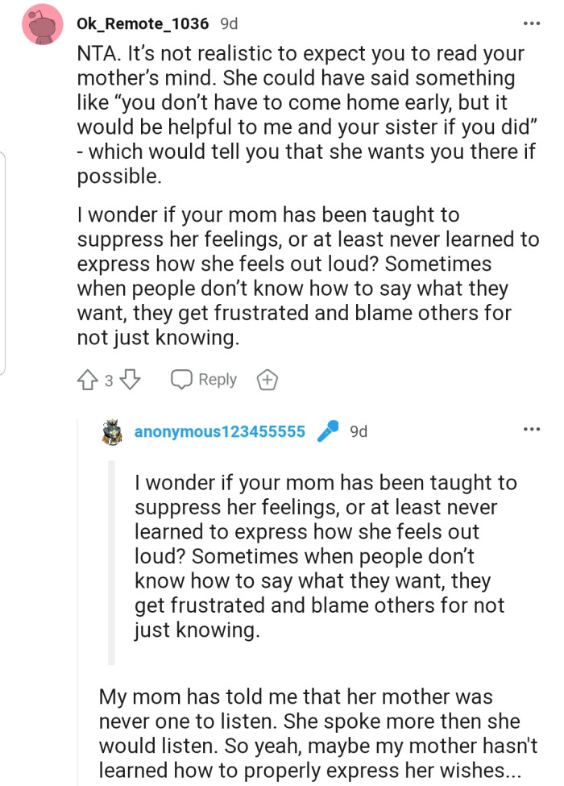Image resolution: width=564 pixels, height=786 pixels.
Task: Give an award to Ok_Remote_1036's comment
Action: pyautogui.click(x=266, y=380)
